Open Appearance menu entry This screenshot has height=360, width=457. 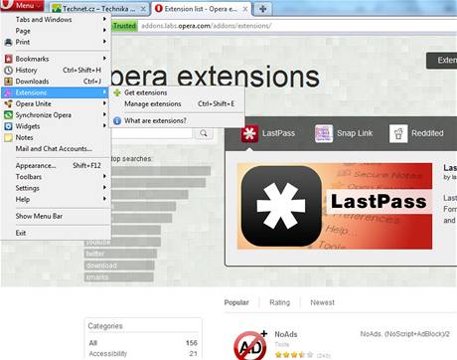pyautogui.click(x=56, y=165)
